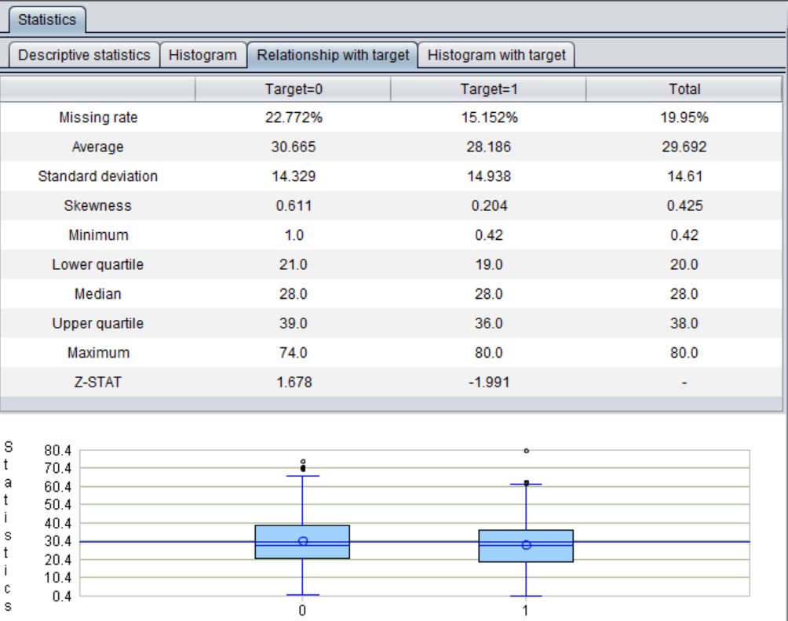Click the Z-STAT value -1.991

[x=488, y=383]
